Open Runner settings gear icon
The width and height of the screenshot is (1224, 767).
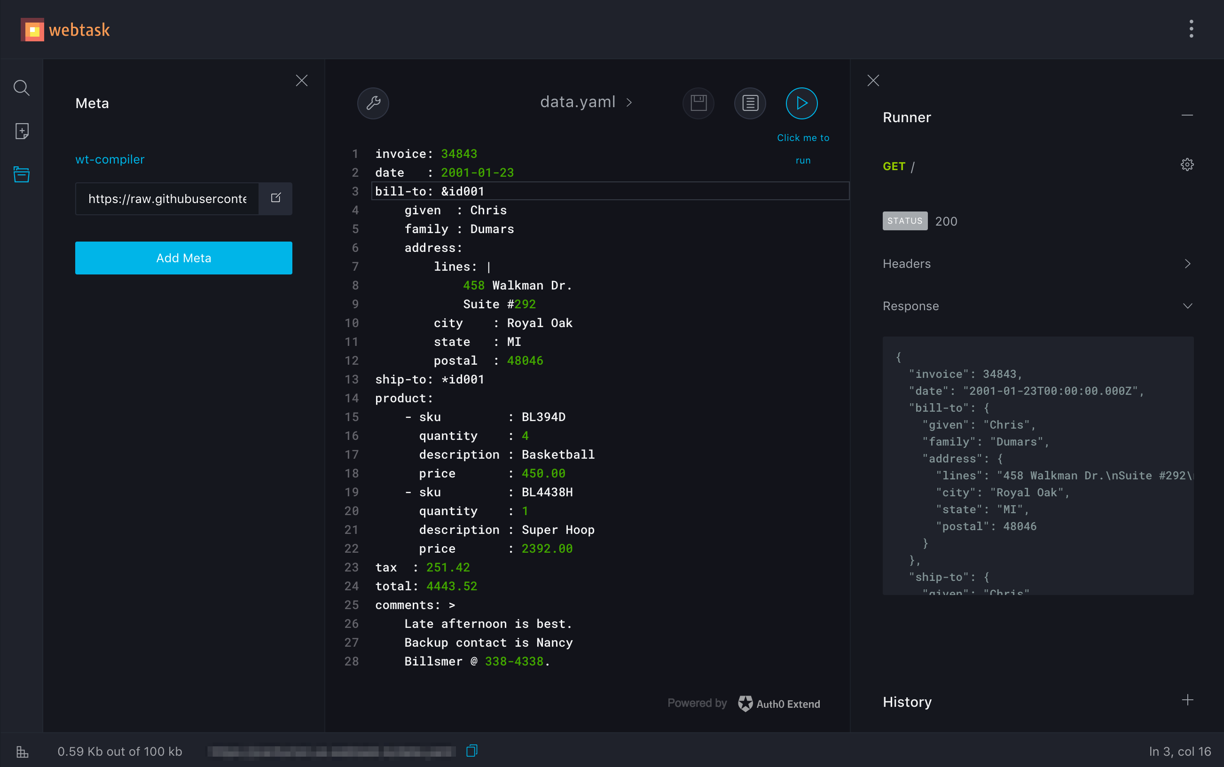tap(1186, 164)
